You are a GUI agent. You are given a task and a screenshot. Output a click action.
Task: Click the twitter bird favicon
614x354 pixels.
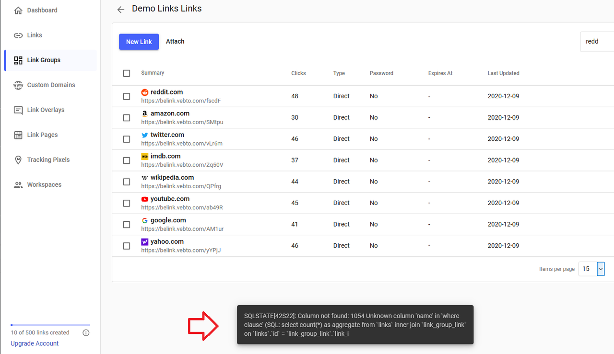(x=145, y=135)
